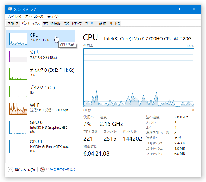This screenshot has width=206, height=182.
Task: Open the 表示(V) menu
Action: point(53,17)
